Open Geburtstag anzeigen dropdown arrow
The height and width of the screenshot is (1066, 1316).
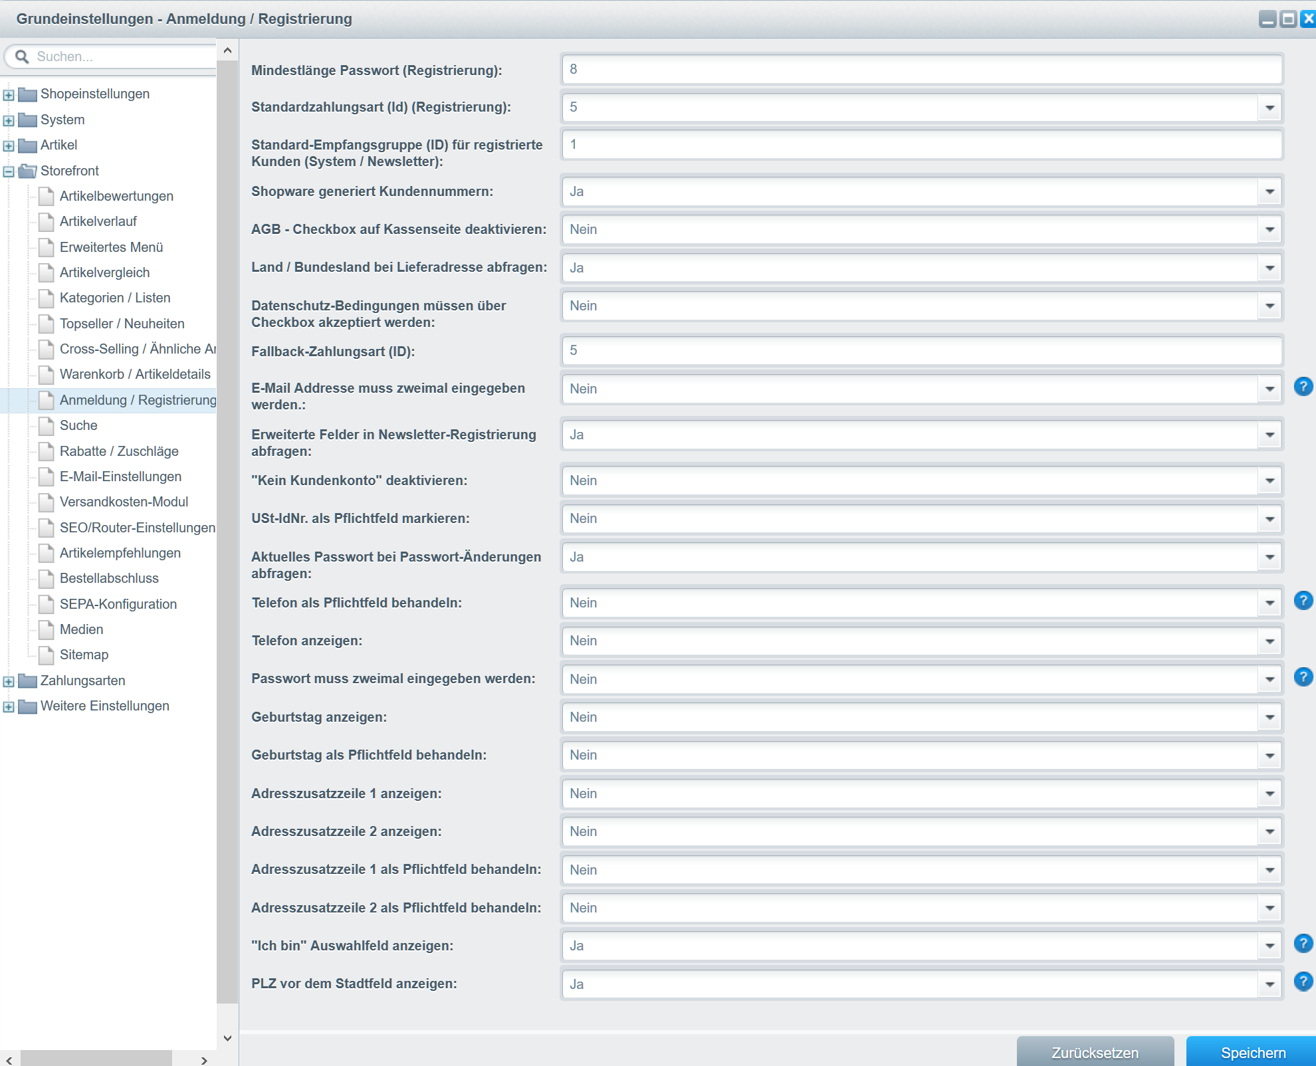[1269, 718]
